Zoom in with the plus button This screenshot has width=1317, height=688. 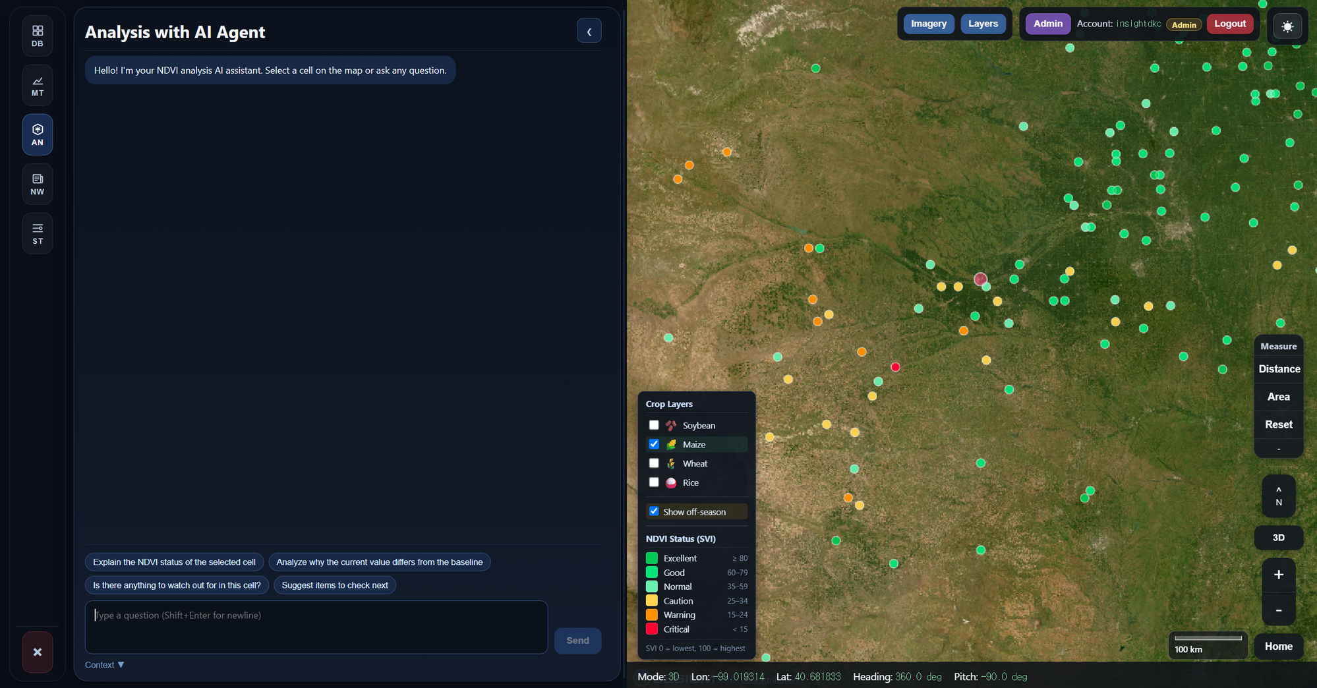coord(1278,575)
